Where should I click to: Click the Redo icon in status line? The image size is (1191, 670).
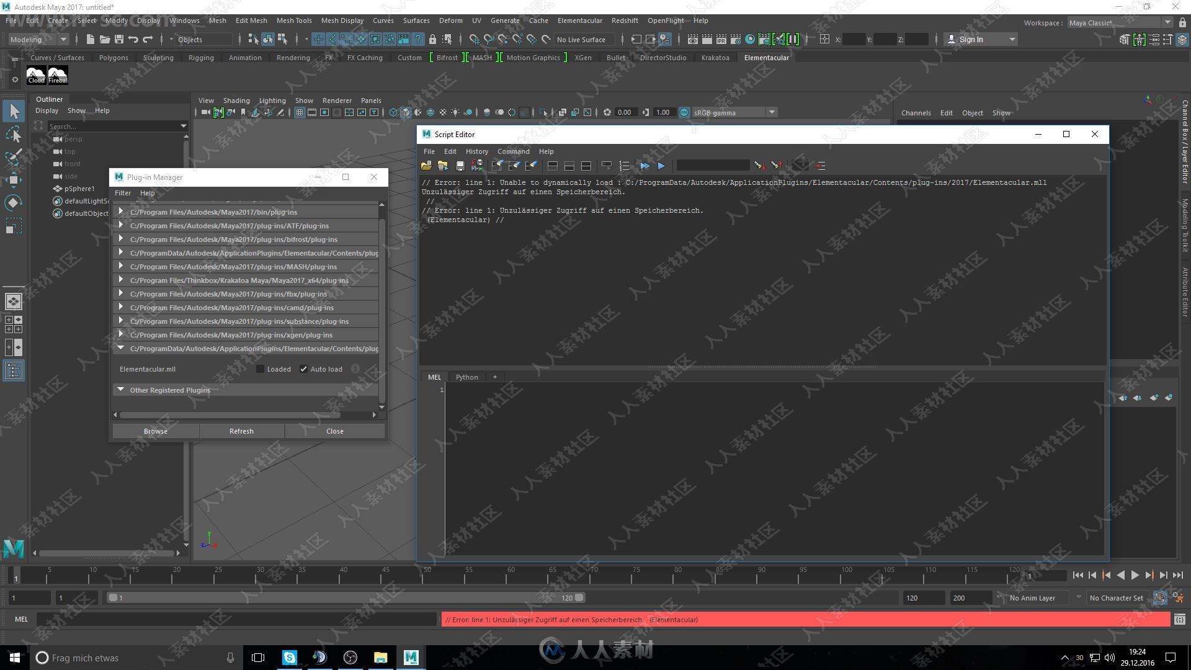click(148, 39)
